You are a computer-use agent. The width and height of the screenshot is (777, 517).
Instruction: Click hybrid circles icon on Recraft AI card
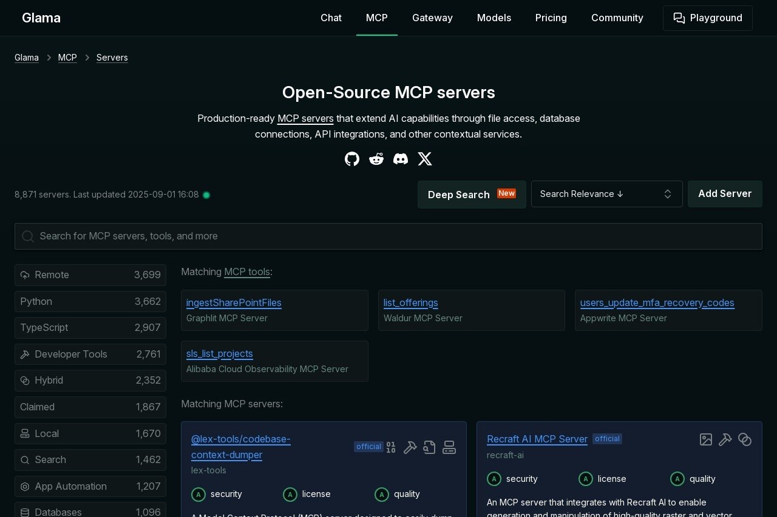(745, 439)
